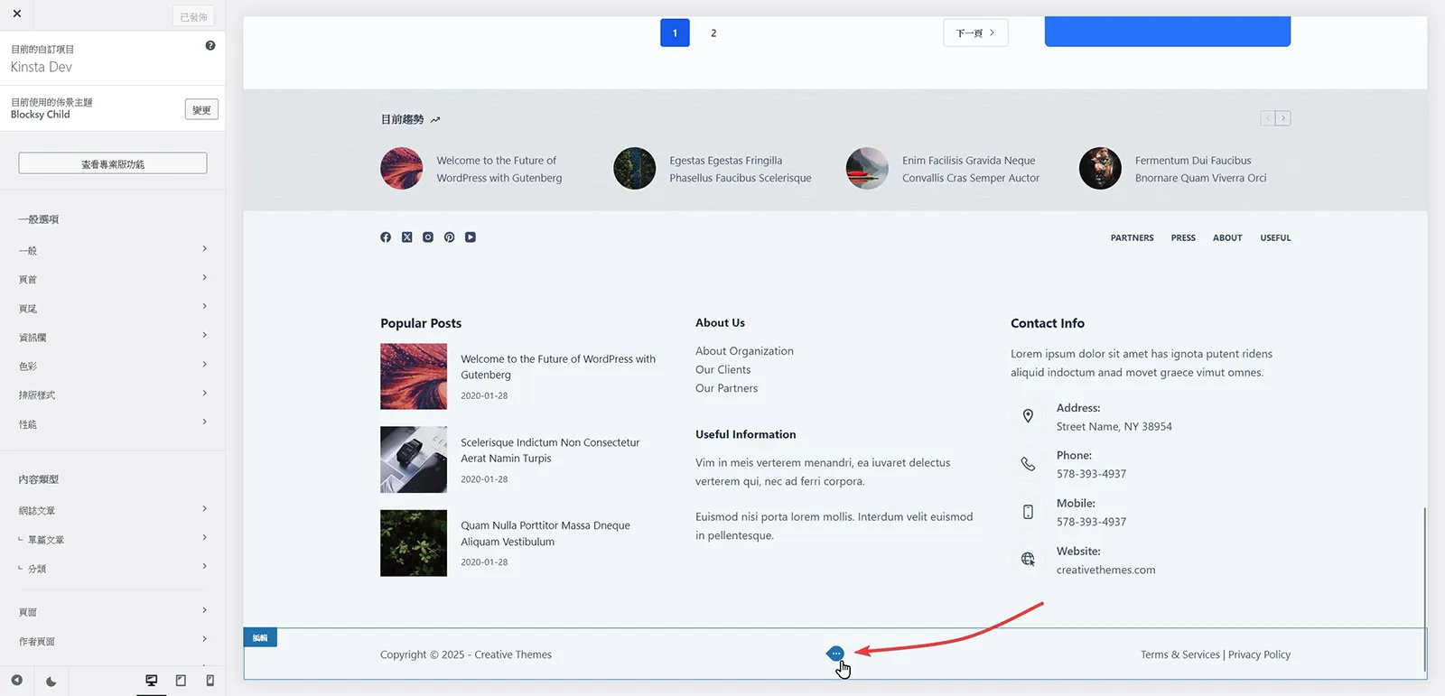
Task: Click the Instagram social icon
Action: (x=428, y=237)
